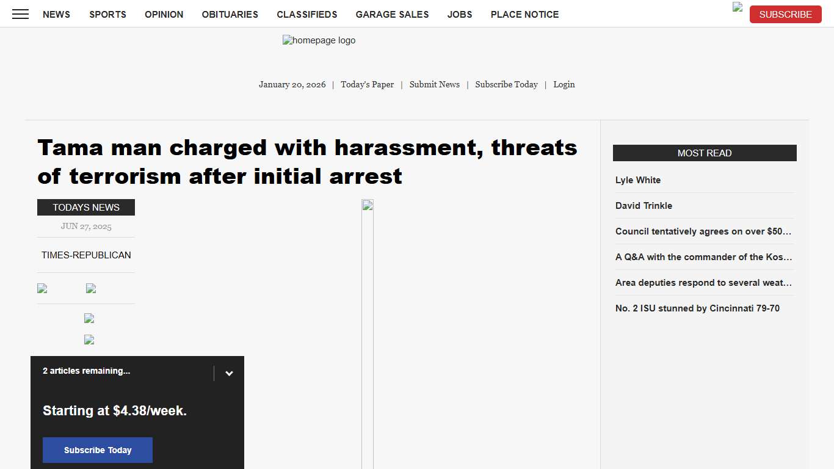Screen dimensions: 834x469
Task: Open the Area deputies respond article
Action: [x=703, y=283]
